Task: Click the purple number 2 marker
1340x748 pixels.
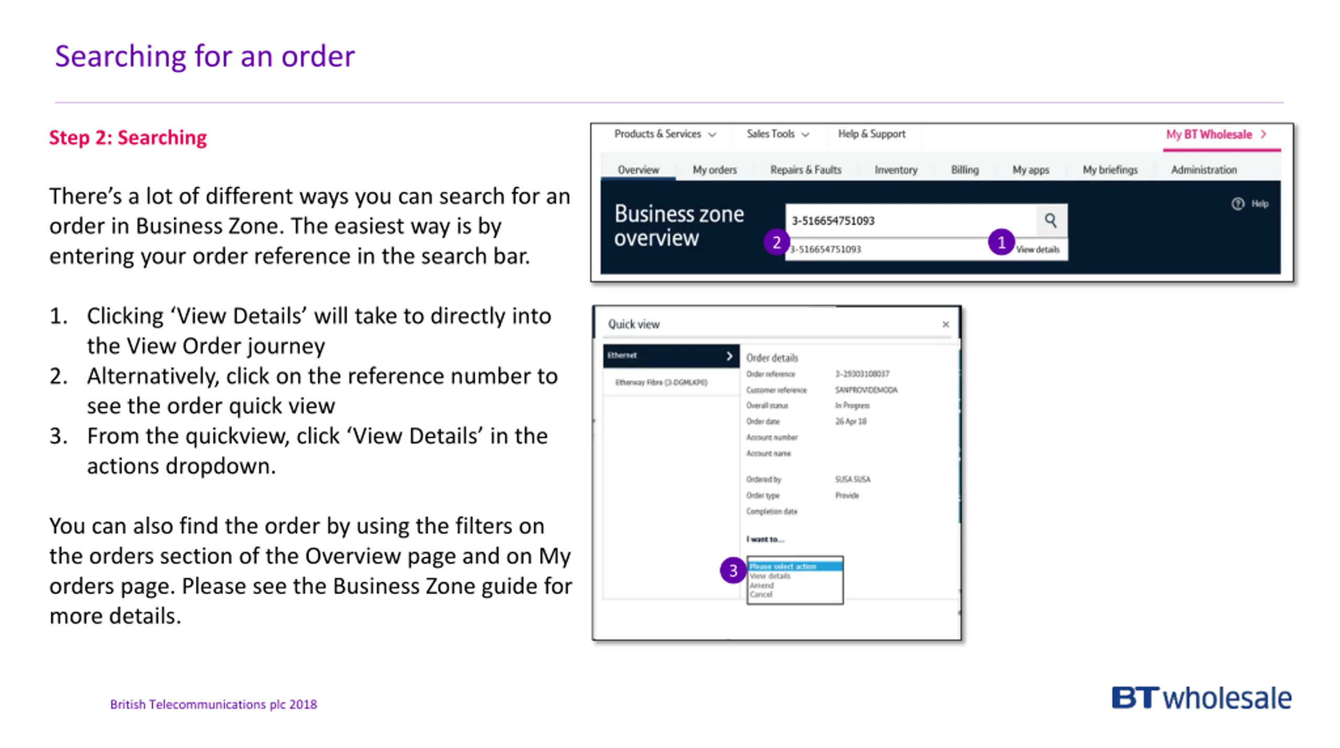Action: [x=776, y=242]
